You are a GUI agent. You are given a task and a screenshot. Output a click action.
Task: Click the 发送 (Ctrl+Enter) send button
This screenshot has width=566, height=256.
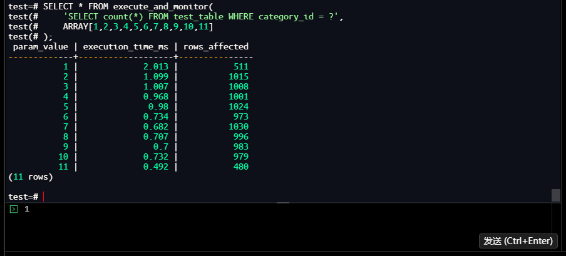click(518, 241)
